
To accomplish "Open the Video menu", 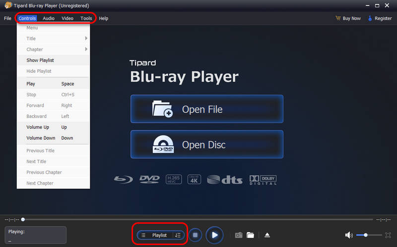I will [x=67, y=18].
